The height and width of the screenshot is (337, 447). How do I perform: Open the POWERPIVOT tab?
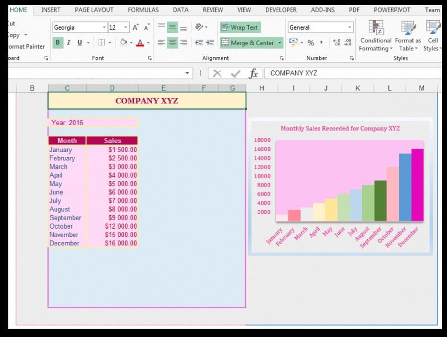click(392, 10)
